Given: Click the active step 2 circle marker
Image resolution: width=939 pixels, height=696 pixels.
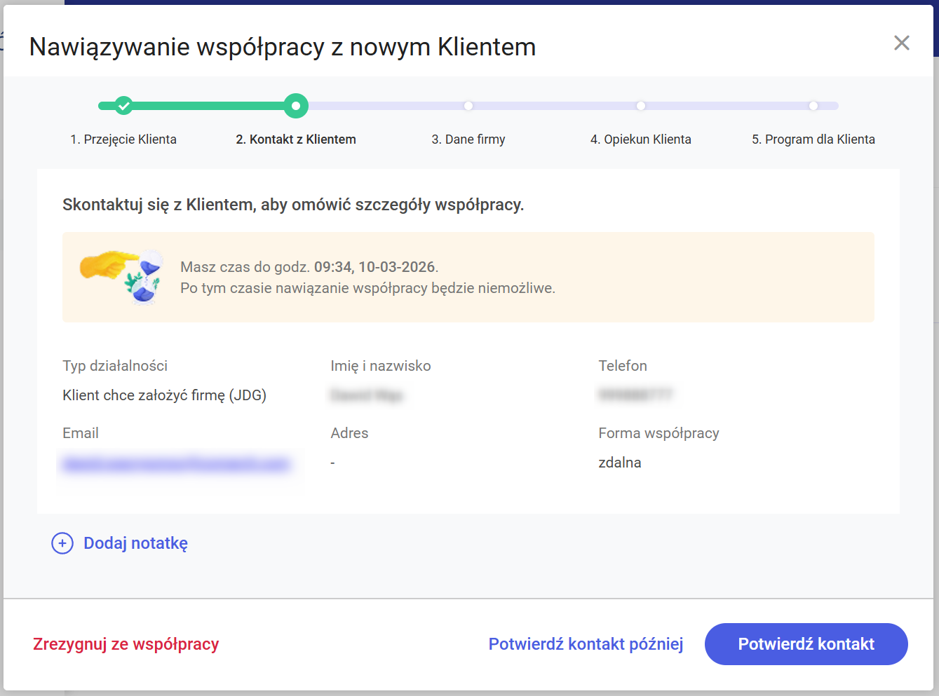Looking at the screenshot, I should point(296,106).
